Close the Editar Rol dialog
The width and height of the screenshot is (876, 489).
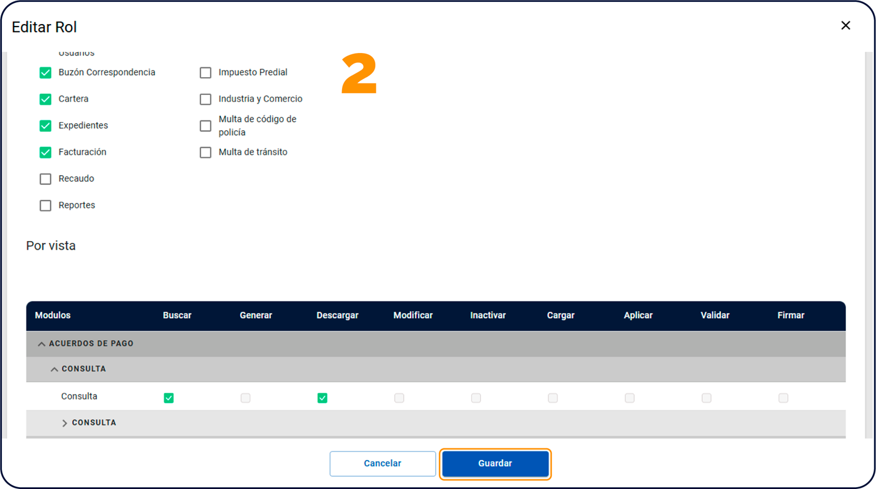point(845,25)
